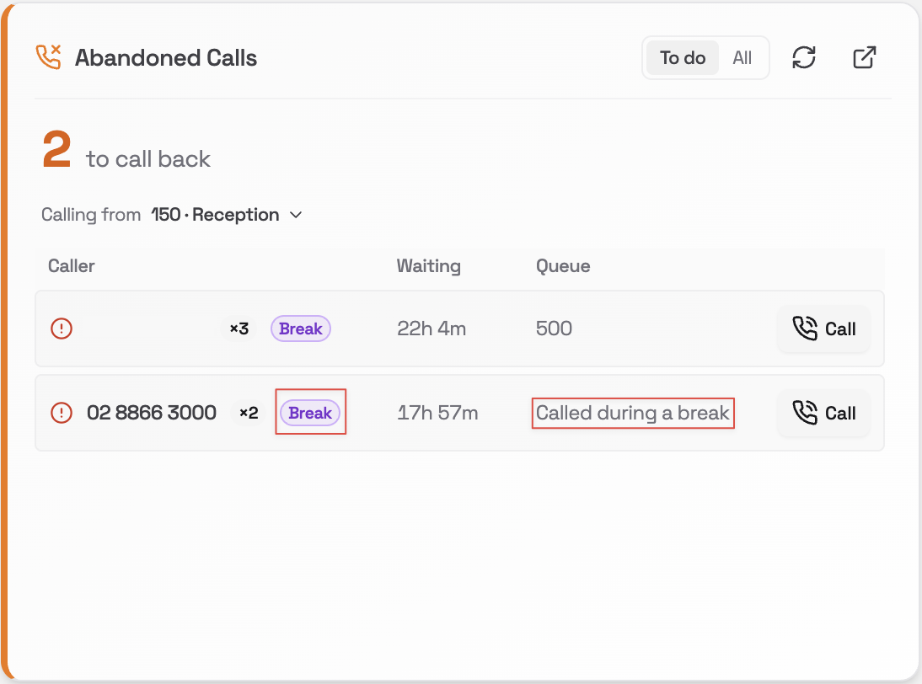Switch to the To do tab
Screen dimensions: 922x684
682,57
